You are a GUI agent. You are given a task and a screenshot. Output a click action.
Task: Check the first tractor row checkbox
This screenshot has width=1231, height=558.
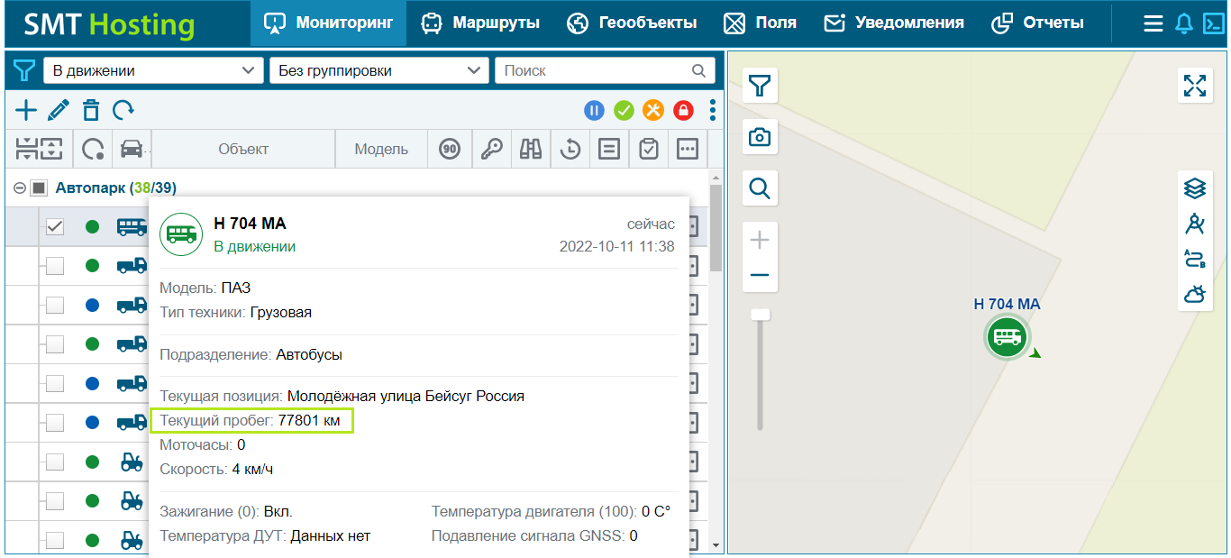tap(55, 462)
